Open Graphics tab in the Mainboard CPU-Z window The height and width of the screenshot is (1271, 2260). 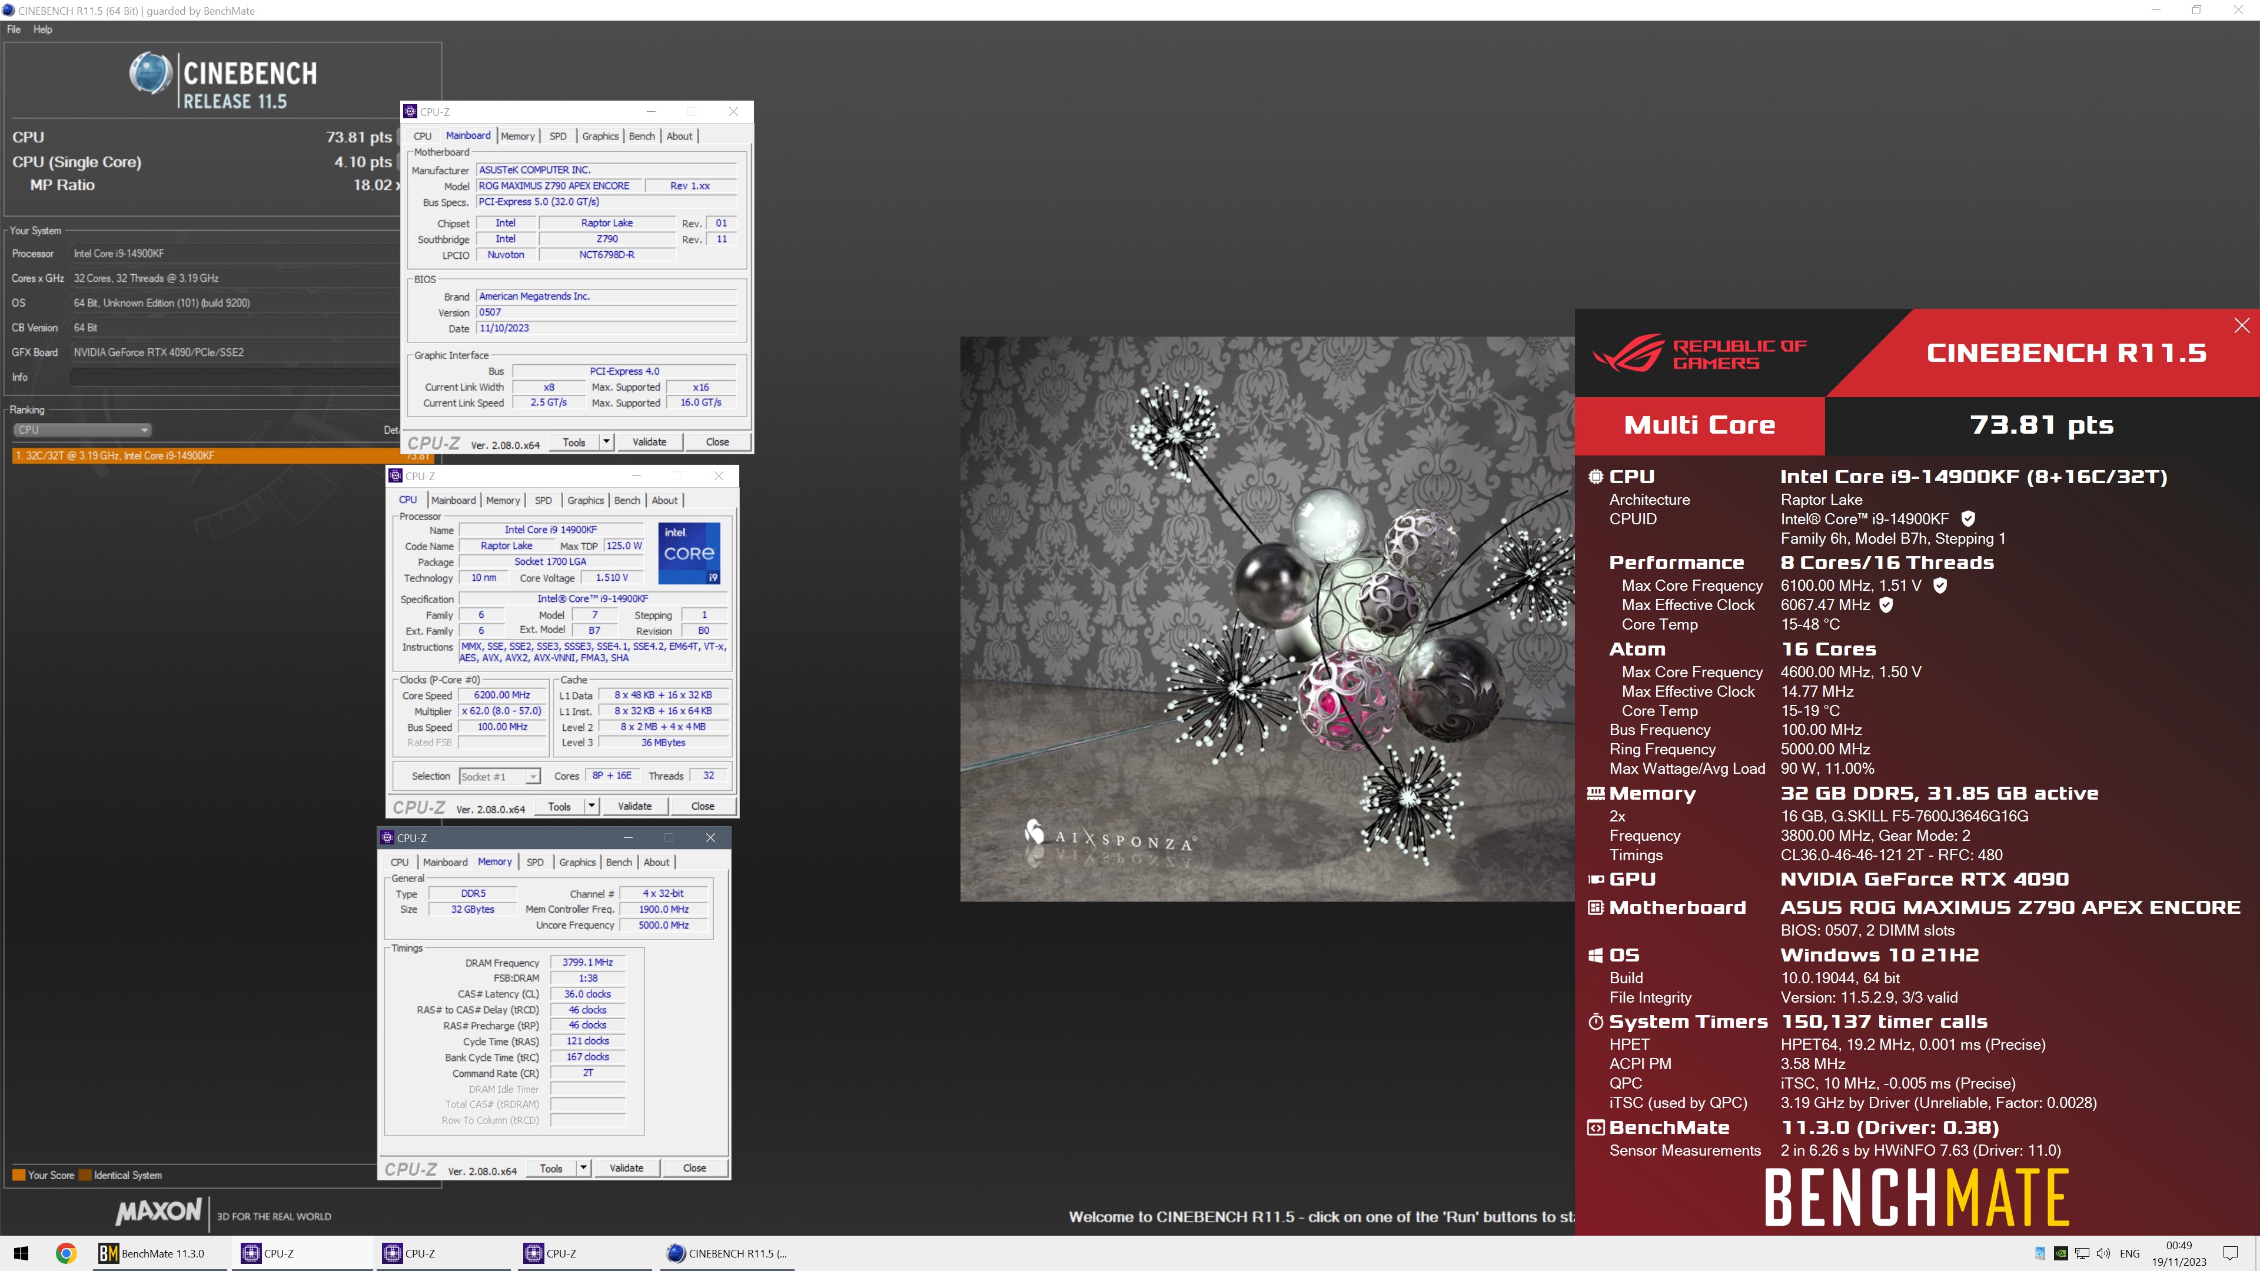[600, 136]
